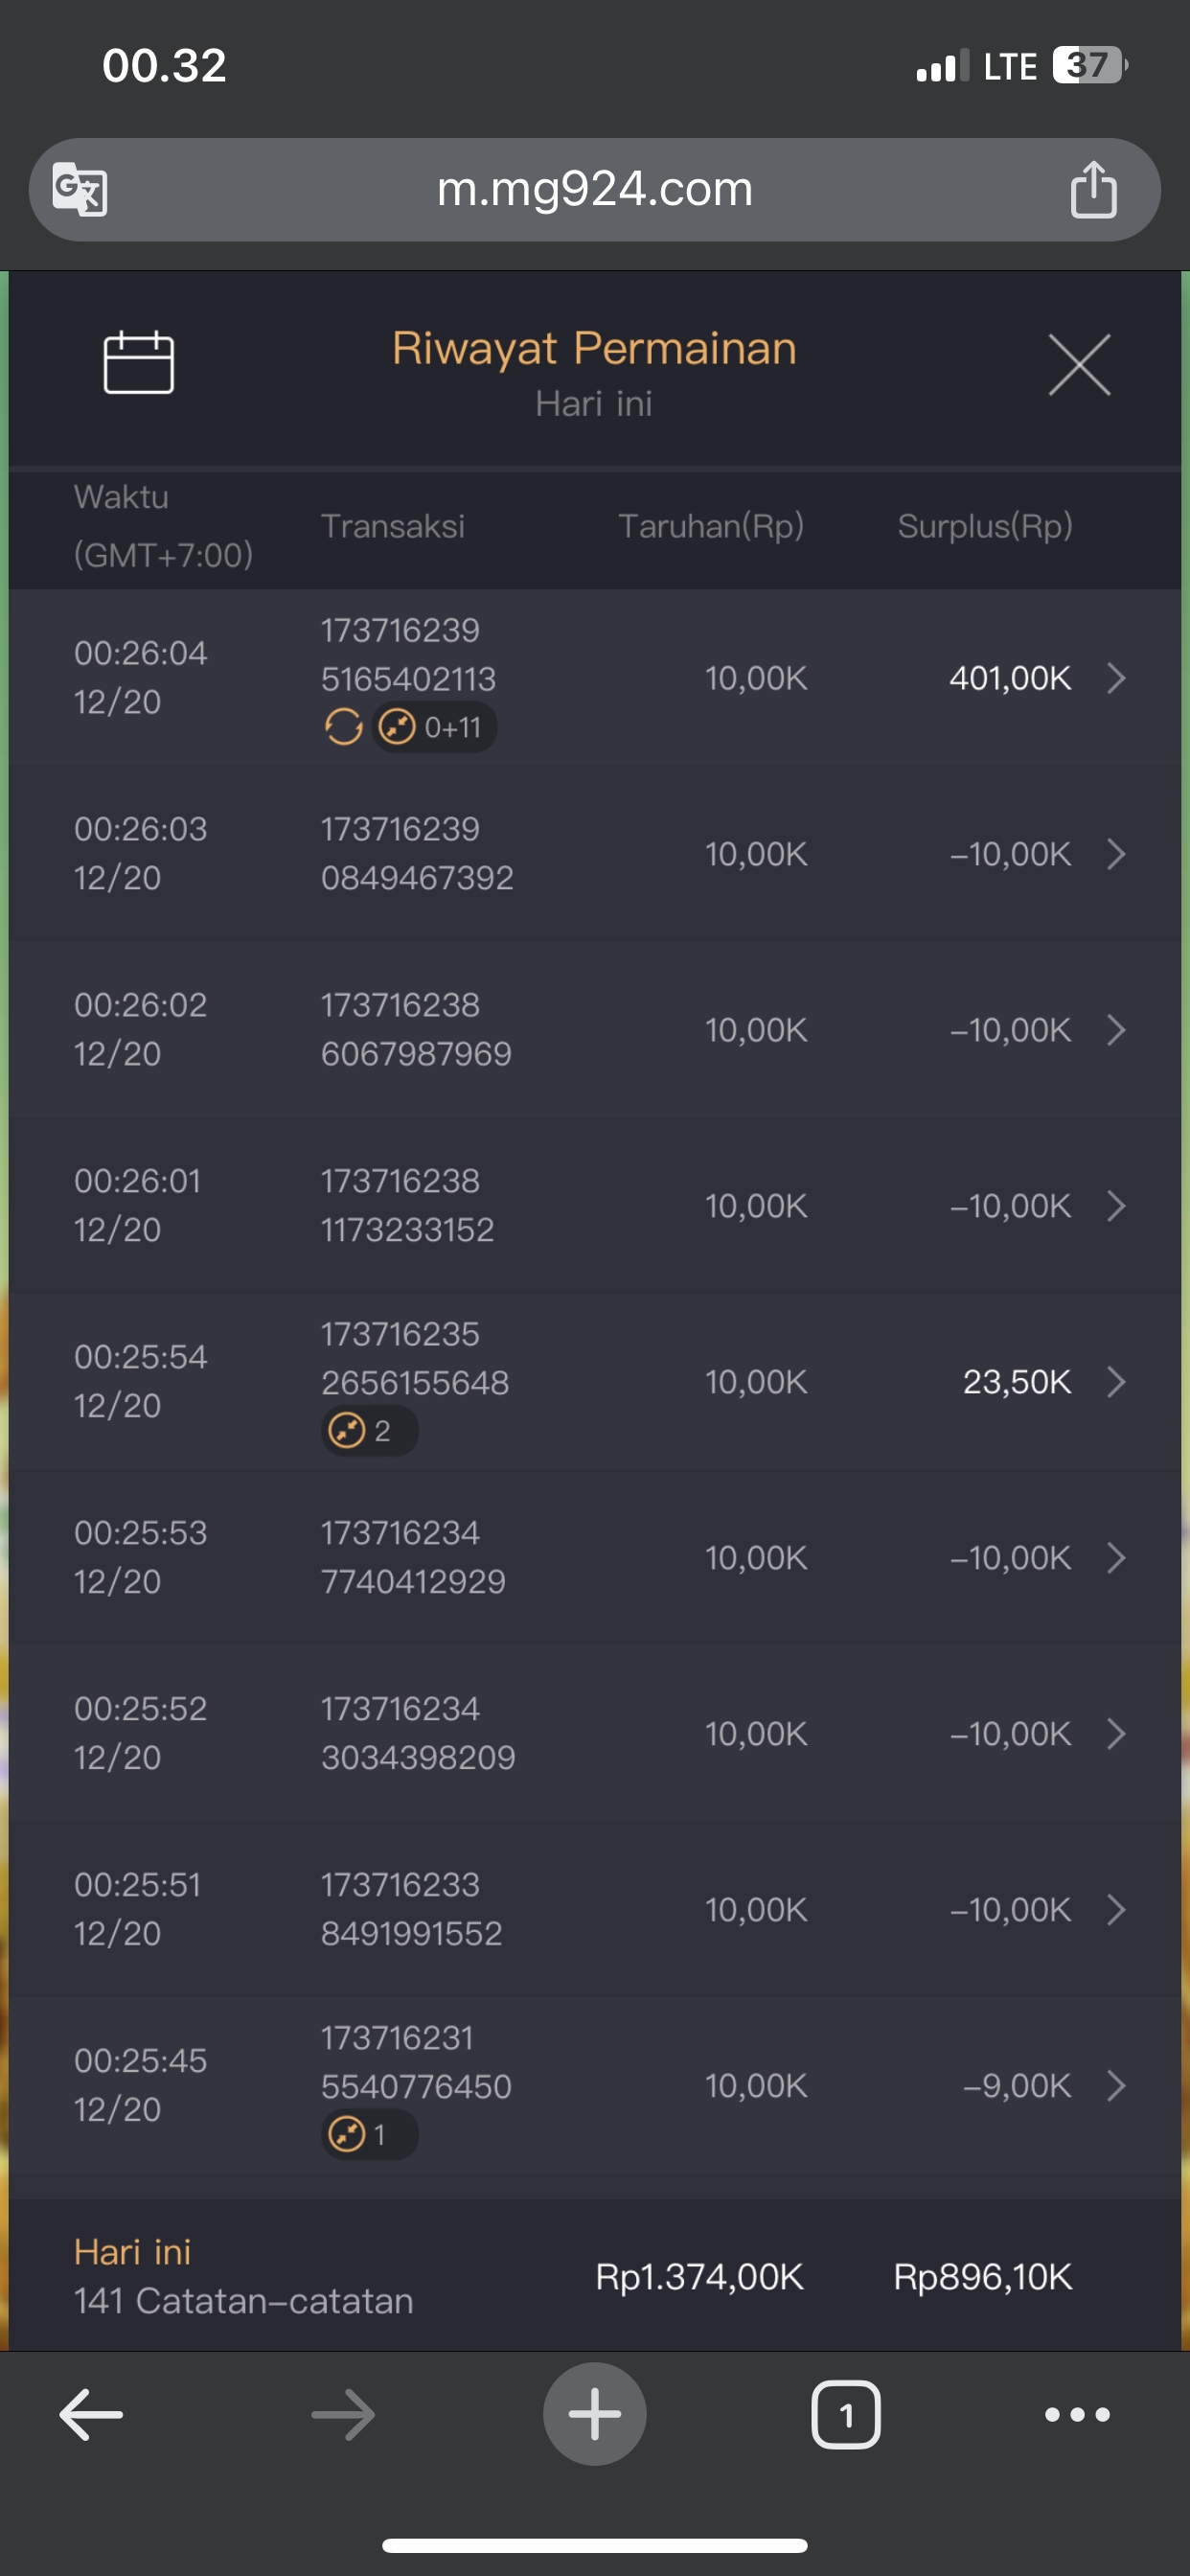Tap the free spin icon on 00:26:04 row
1190x2576 pixels.
tap(343, 727)
